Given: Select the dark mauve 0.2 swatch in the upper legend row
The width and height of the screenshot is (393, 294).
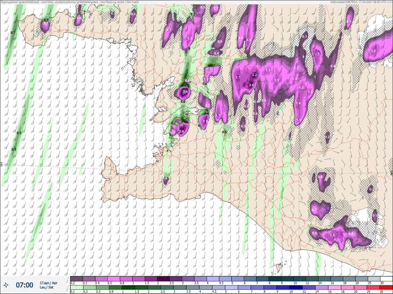Looking at the screenshot, I should 77,279.
